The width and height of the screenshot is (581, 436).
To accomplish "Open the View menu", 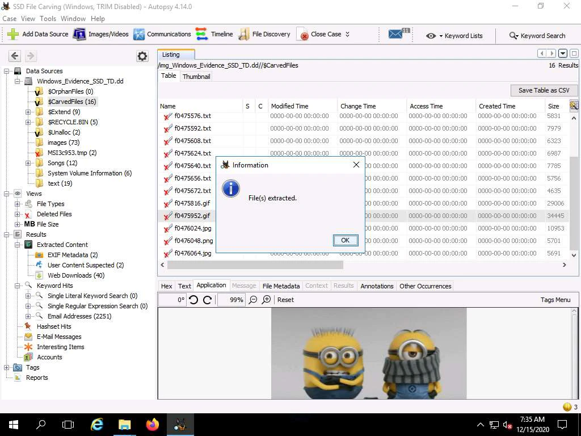I will pos(28,19).
